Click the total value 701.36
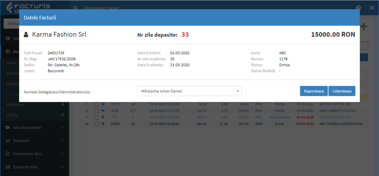Image resolution: width=379 pixels, height=176 pixels. tap(243, 124)
